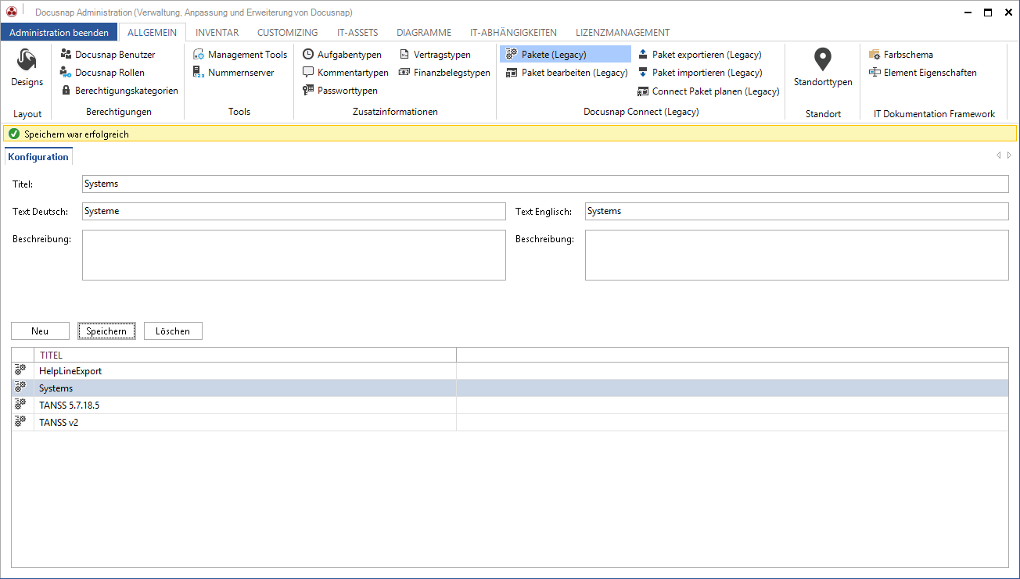
Task: Open Kommentartypen
Action: click(x=346, y=73)
